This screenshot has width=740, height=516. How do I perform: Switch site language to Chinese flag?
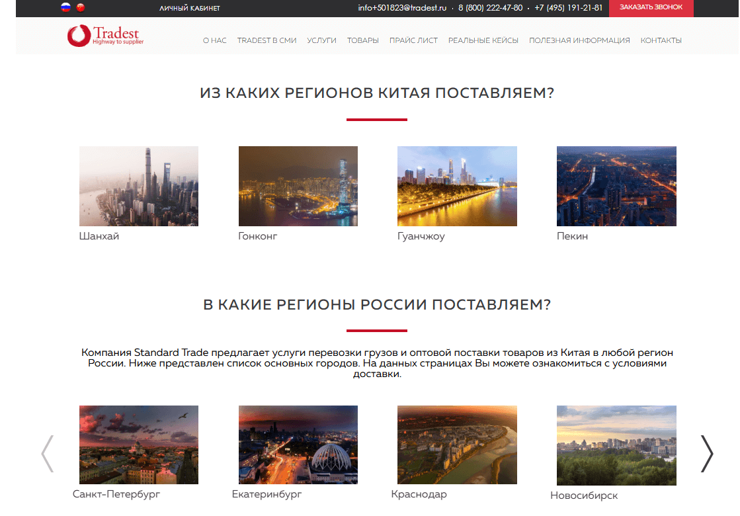click(x=81, y=8)
